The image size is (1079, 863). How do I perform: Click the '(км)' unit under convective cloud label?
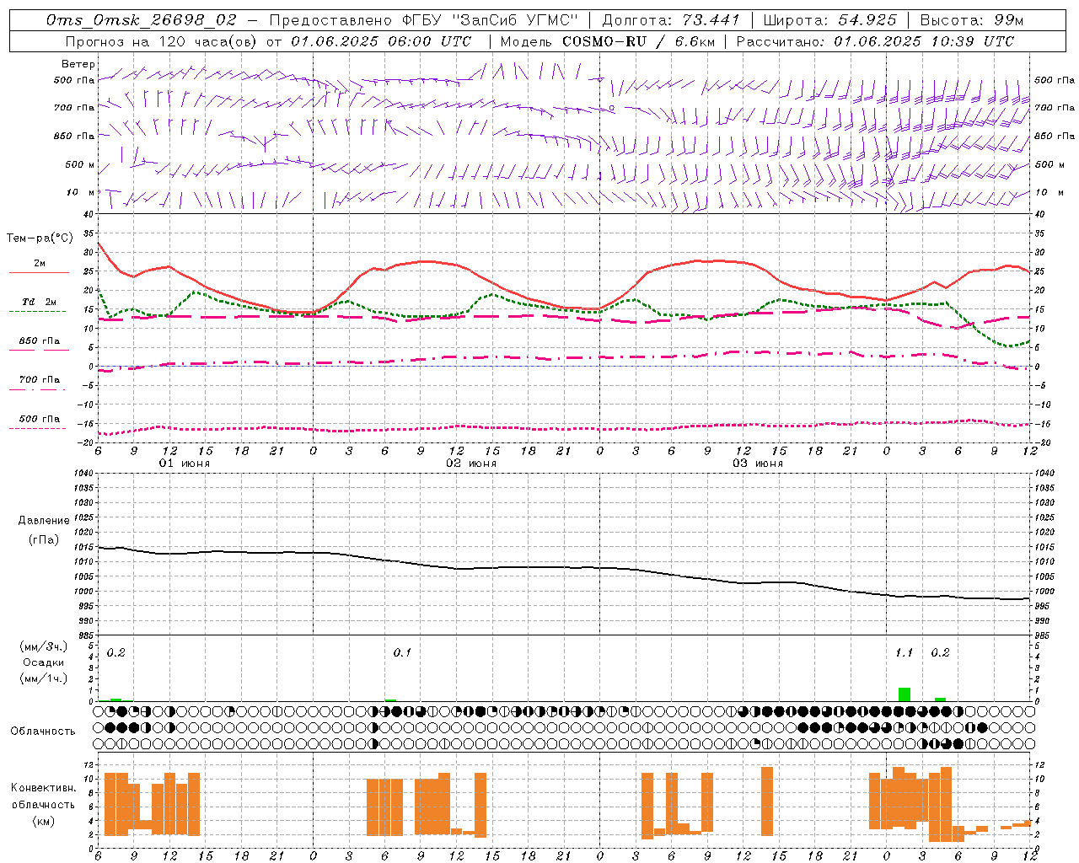[x=43, y=821]
